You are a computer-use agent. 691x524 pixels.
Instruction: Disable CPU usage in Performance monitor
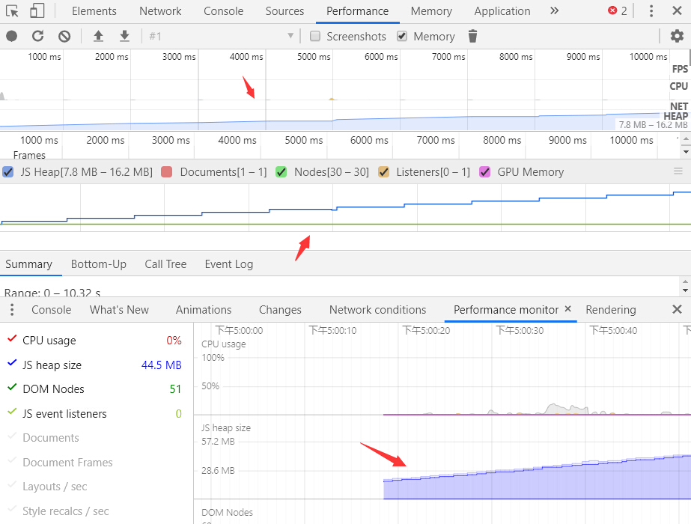(x=12, y=340)
